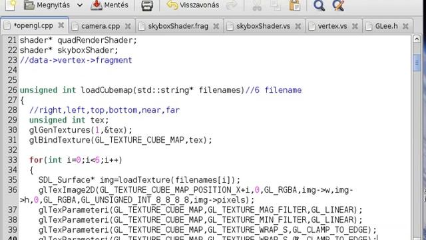Expand the Megnyitás recent files dropdown arrow
Screen dimensions: 426x240
point(80,5)
